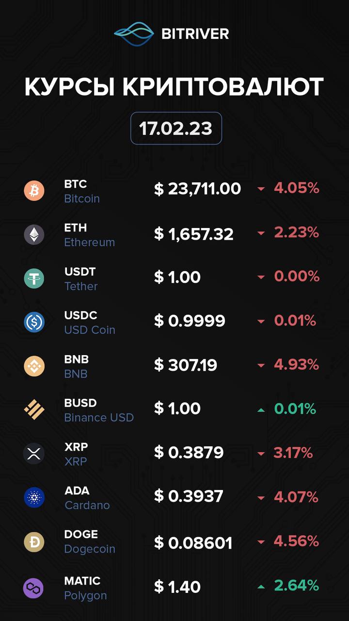
Task: Click the Dogecoin icon
Action: tap(34, 541)
